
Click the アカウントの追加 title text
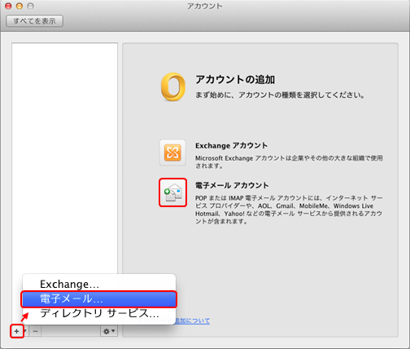[x=235, y=79]
